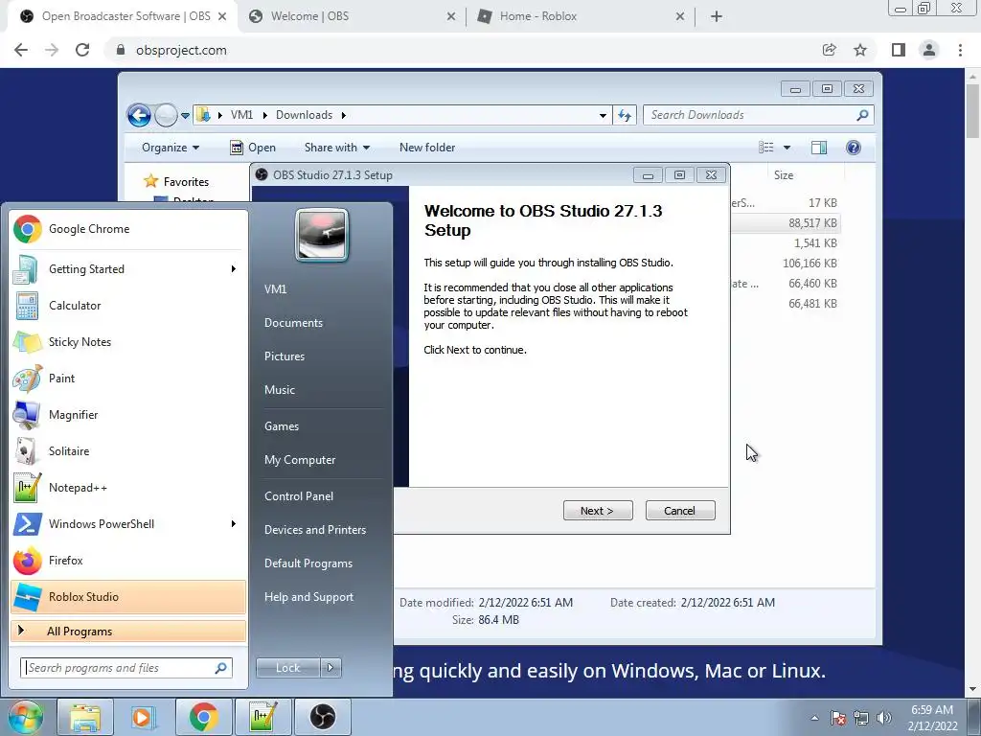Screen dimensions: 981x736
Task: Click Search Downloads field
Action: pyautogui.click(x=759, y=115)
